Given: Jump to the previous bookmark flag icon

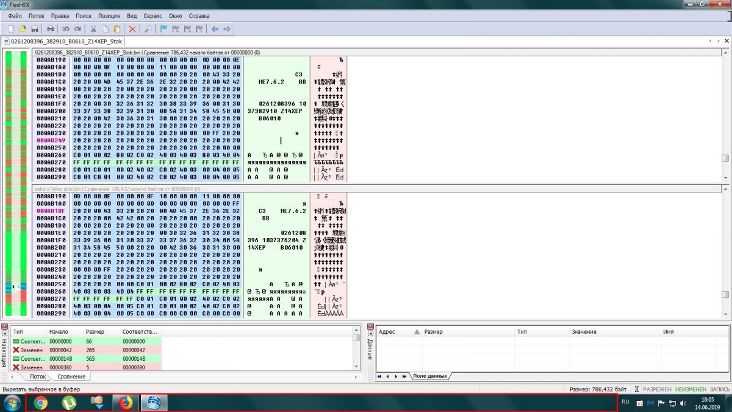Looking at the screenshot, I should pos(187,29).
